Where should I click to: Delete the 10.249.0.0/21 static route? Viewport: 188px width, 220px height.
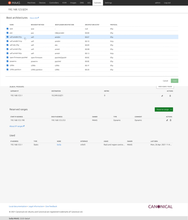(170, 96)
